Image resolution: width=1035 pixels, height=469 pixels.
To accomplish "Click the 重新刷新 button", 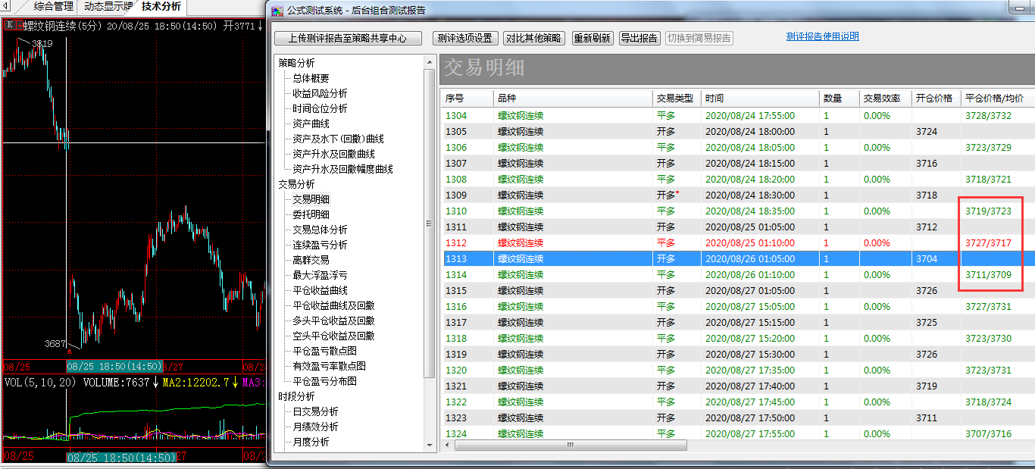I will click(x=593, y=38).
